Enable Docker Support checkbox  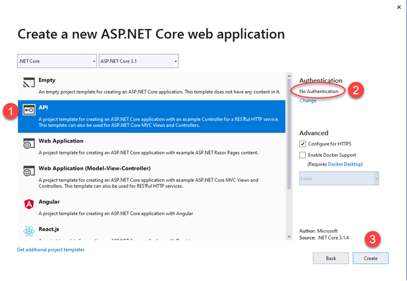click(303, 155)
